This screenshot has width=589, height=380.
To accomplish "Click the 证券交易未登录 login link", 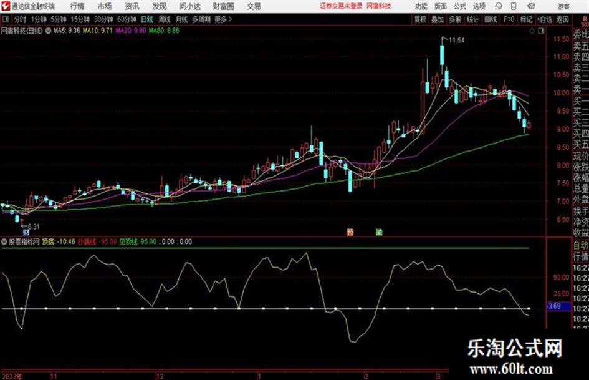I will pyautogui.click(x=341, y=6).
